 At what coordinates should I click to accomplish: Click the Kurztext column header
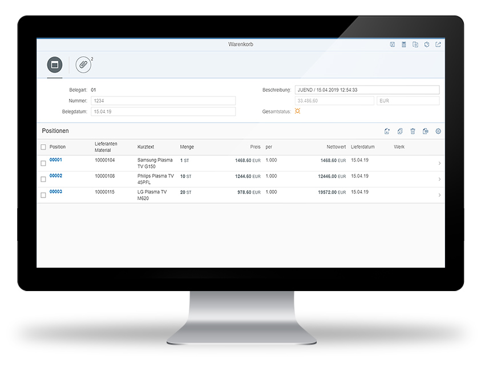(x=145, y=147)
